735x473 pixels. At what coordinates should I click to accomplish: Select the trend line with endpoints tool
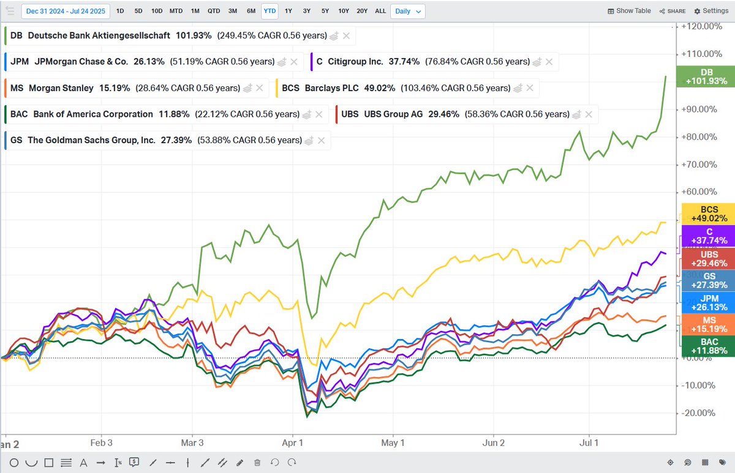205,462
